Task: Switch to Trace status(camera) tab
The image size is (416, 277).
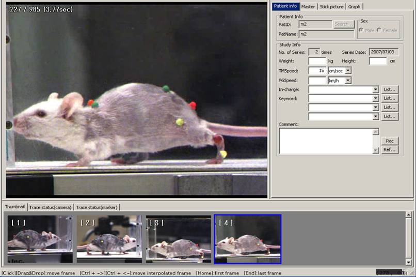Action: pos(50,207)
